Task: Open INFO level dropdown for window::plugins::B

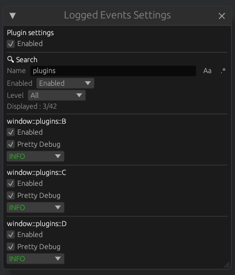Action: (x=35, y=156)
